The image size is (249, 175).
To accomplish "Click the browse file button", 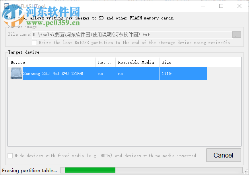I will pos(236,35).
